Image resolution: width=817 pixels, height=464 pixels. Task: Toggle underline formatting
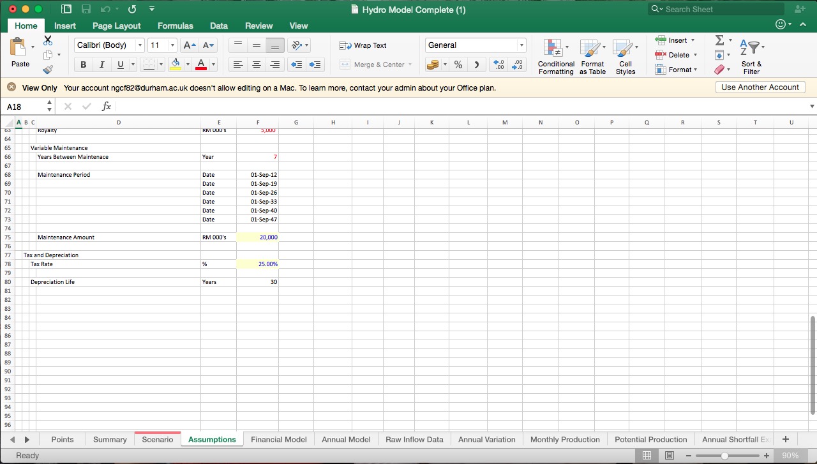(119, 64)
